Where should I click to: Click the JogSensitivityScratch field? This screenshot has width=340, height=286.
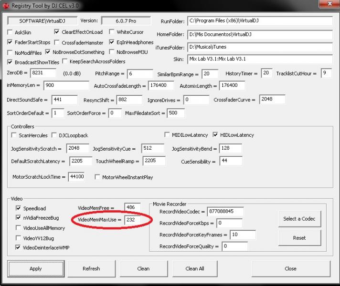tap(78, 148)
